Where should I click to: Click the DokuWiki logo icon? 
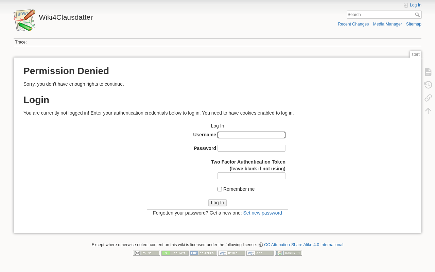pos(24,20)
